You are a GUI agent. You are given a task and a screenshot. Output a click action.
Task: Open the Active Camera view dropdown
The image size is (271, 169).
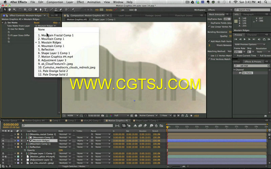(148, 116)
